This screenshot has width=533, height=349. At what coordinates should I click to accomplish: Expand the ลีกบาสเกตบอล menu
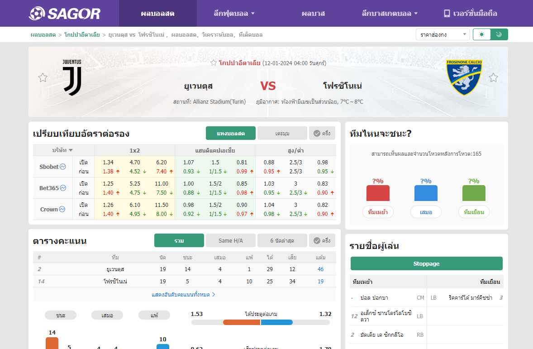tap(390, 13)
